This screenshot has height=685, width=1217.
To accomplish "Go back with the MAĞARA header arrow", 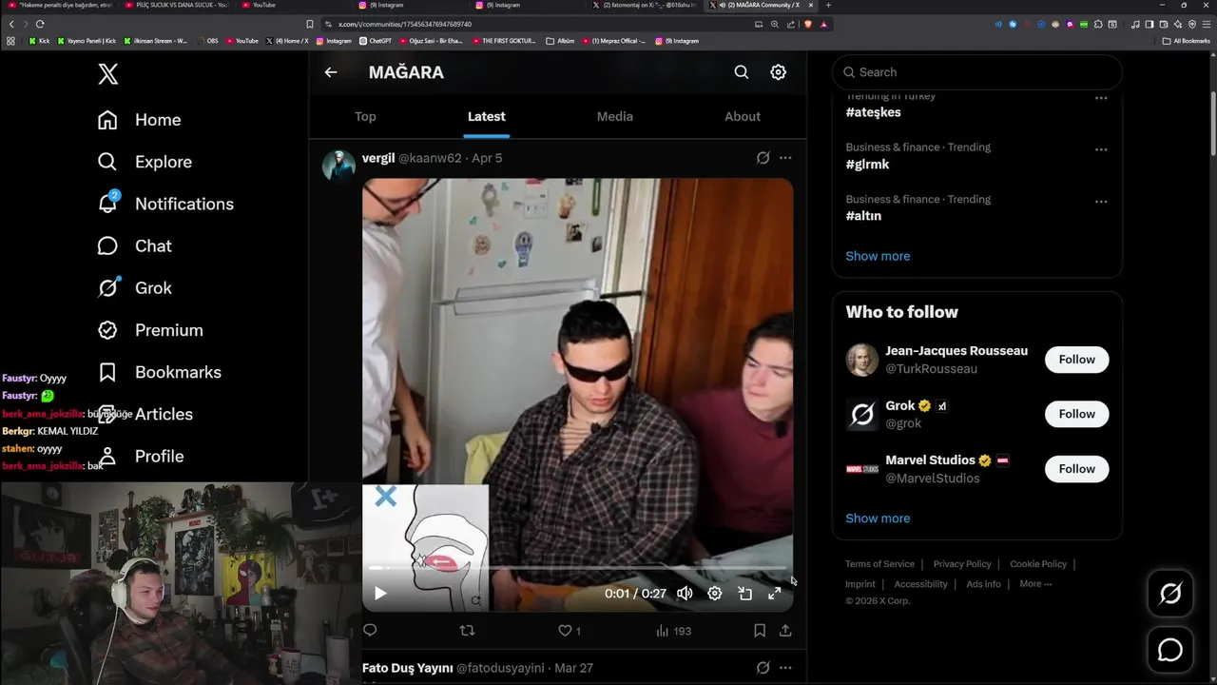I will point(331,72).
